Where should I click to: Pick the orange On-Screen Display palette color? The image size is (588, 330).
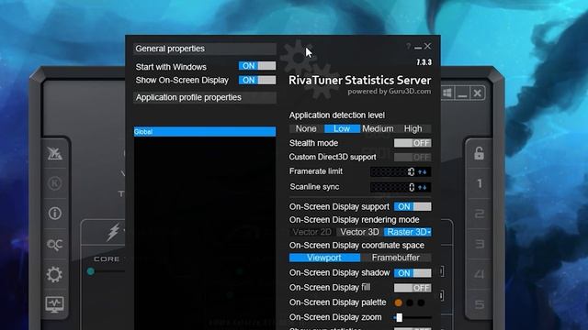coord(398,302)
